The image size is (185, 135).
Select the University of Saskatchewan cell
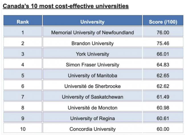tap(92, 97)
